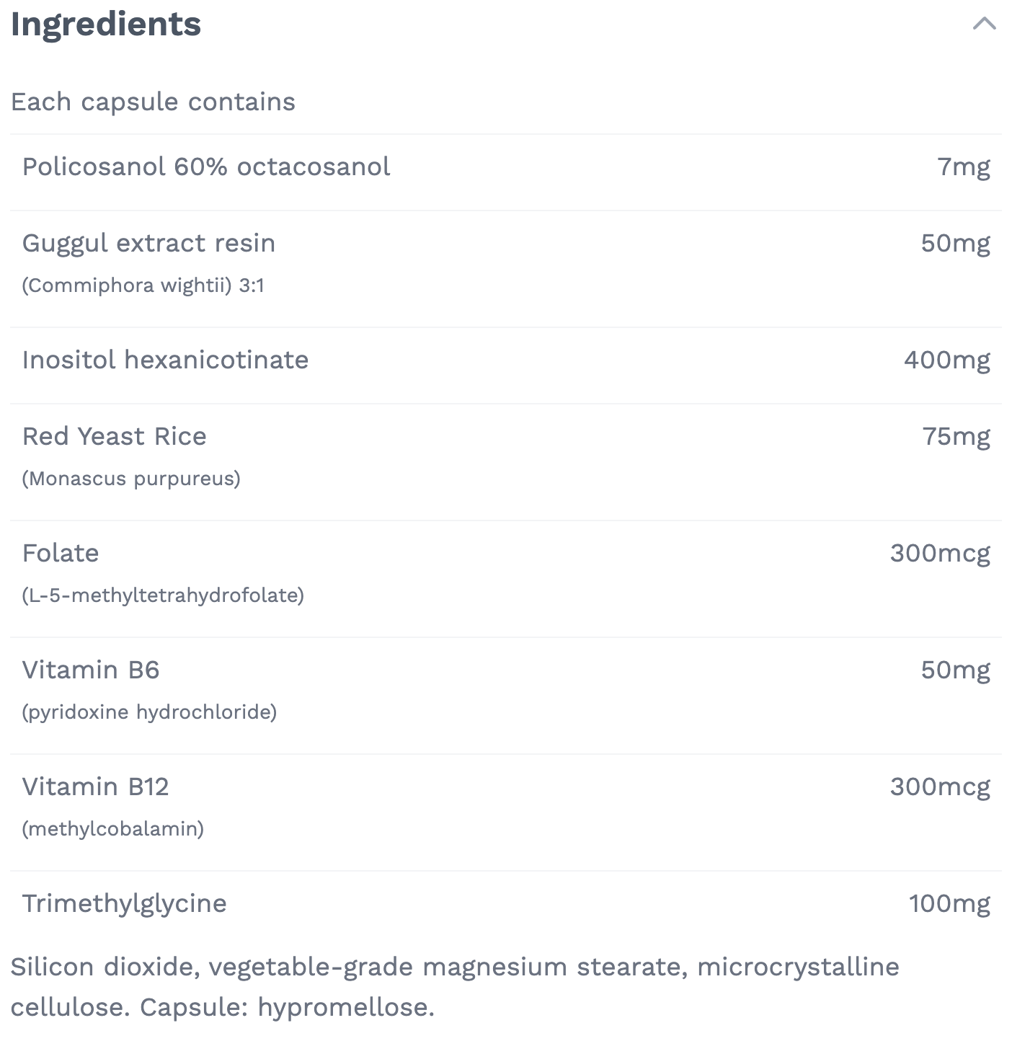Collapse the Ingredients section using the chevron
The image size is (1012, 1041).
coord(983,24)
